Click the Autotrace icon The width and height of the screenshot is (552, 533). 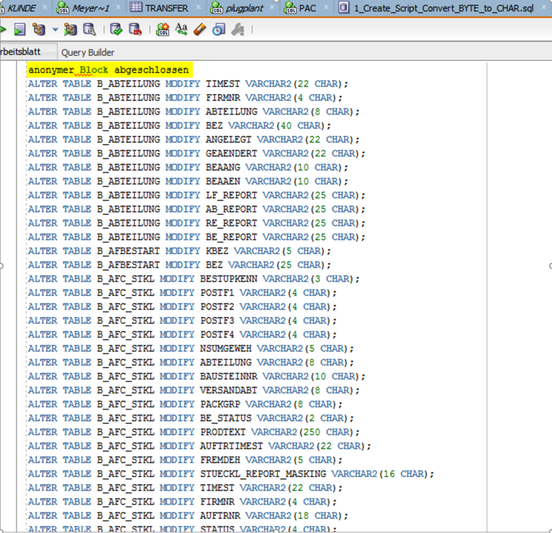pos(71,29)
